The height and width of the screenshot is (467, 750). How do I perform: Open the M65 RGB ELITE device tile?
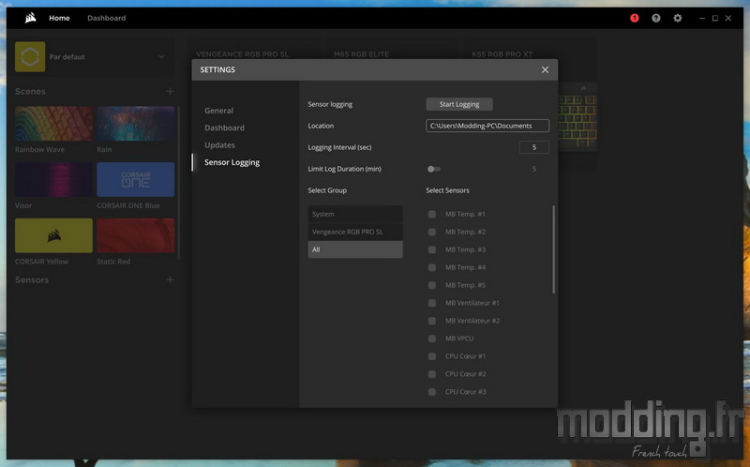(362, 54)
